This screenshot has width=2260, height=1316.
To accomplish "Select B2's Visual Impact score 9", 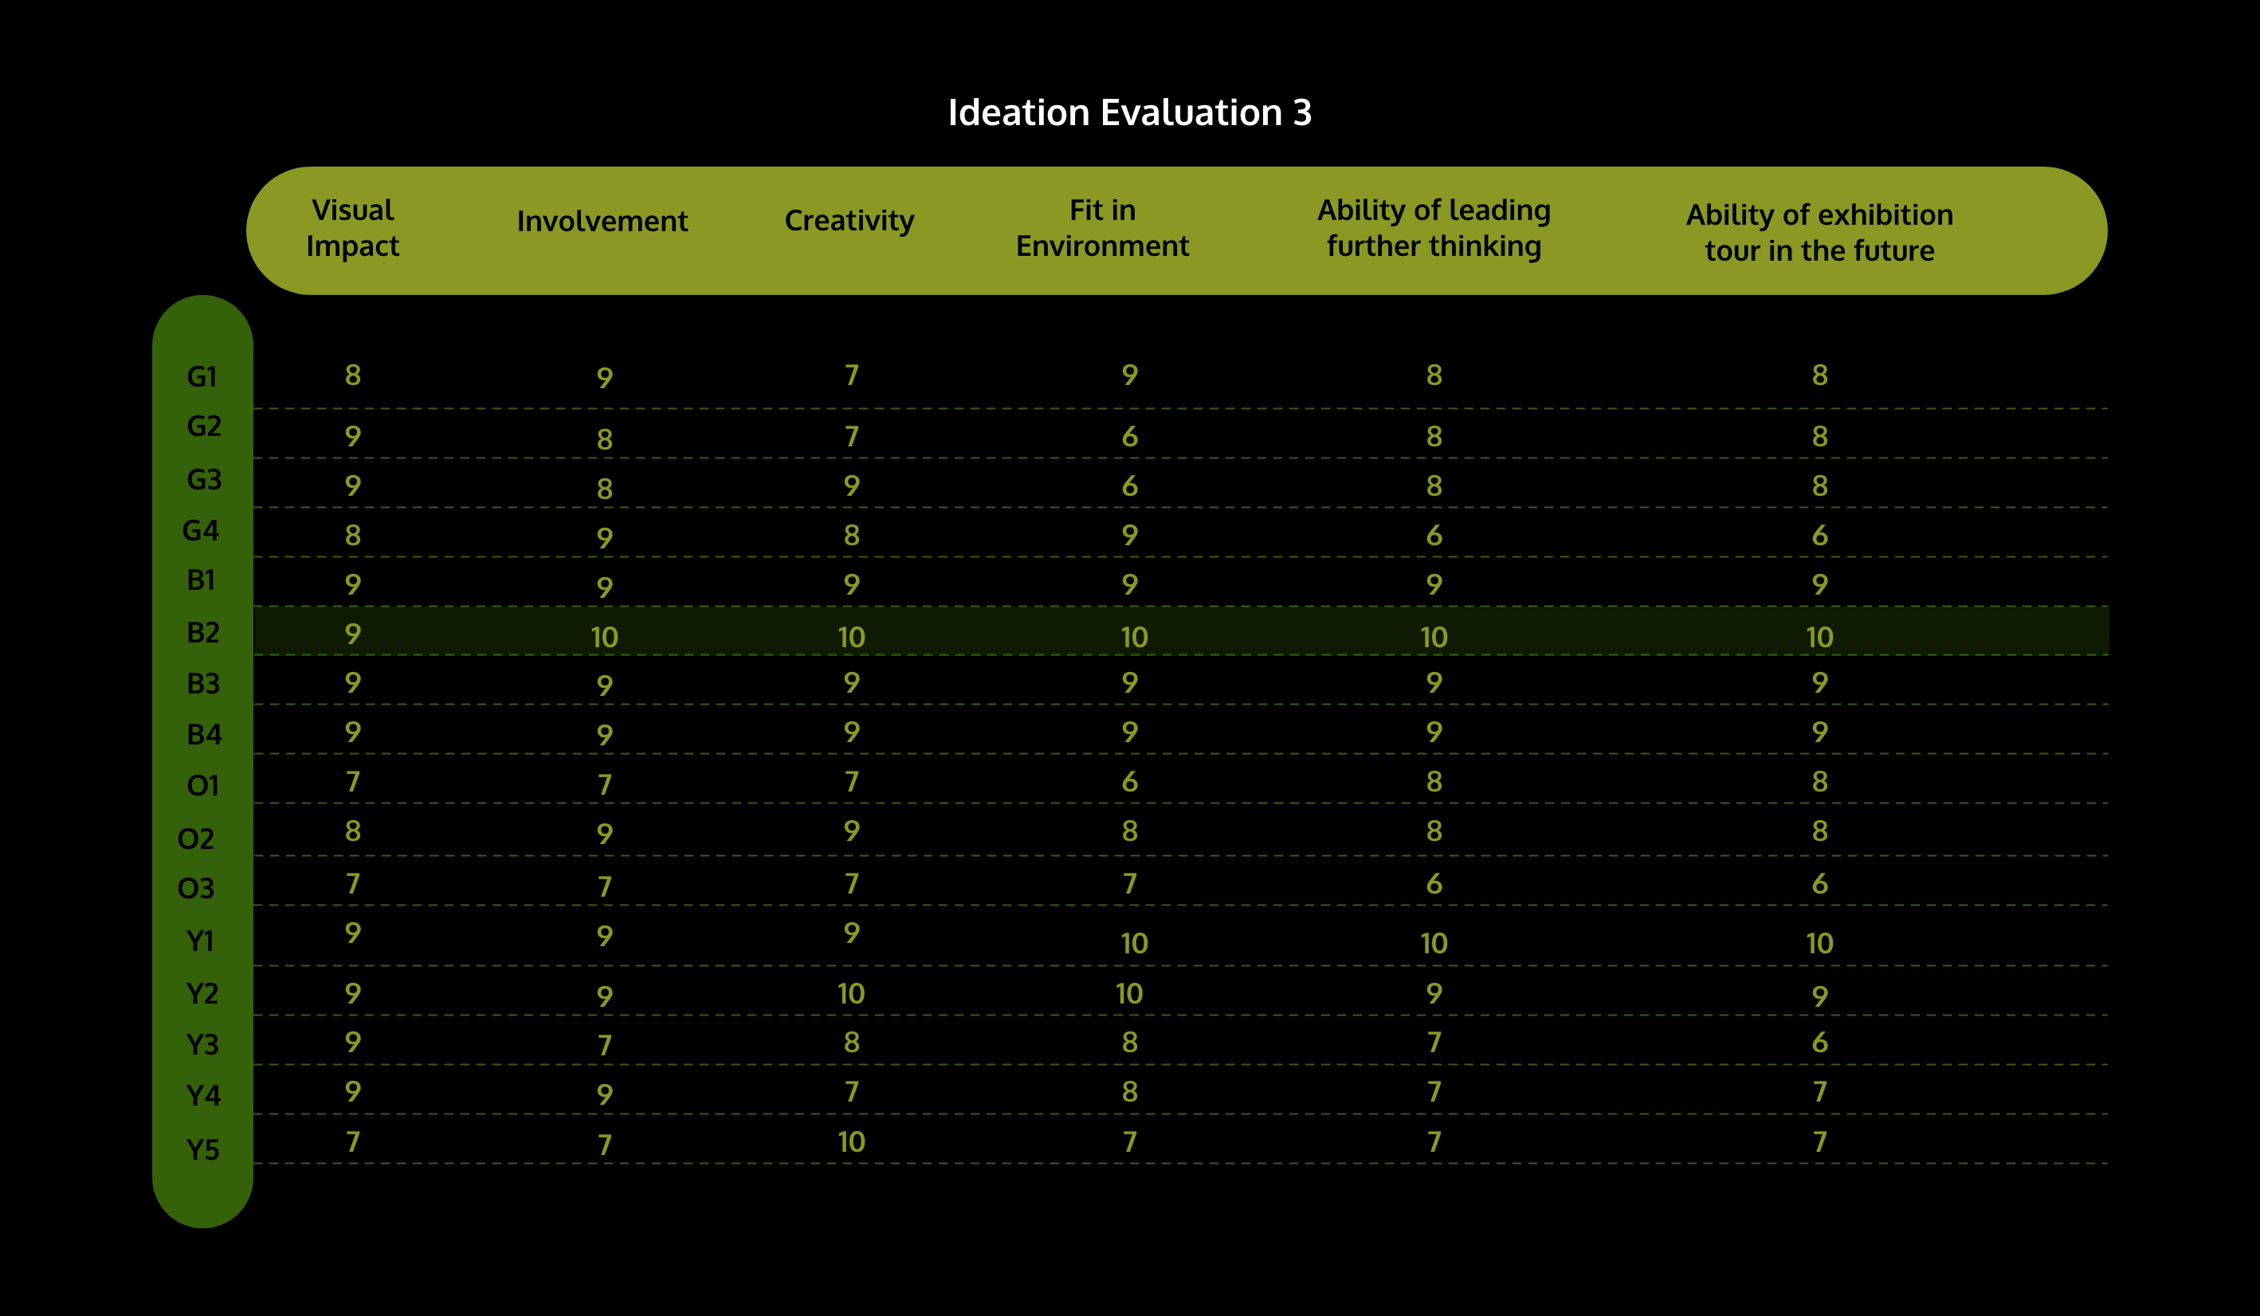I will pos(352,634).
